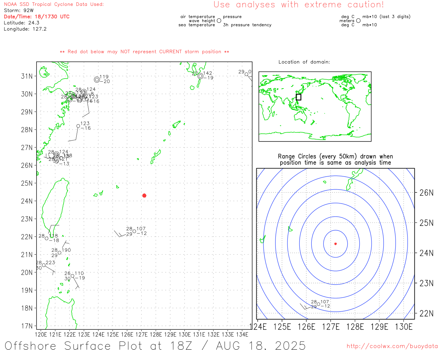This screenshot has height=350, width=438.
Task: Click the station circle labeled 29 0 at top right
Action: (x=246, y=74)
